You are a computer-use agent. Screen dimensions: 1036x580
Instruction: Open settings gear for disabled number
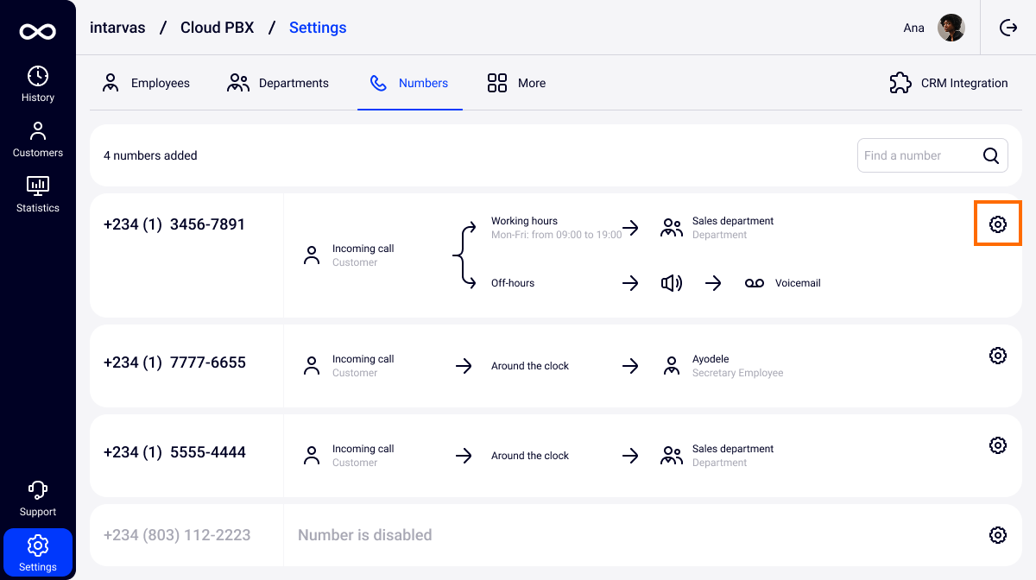pos(997,535)
